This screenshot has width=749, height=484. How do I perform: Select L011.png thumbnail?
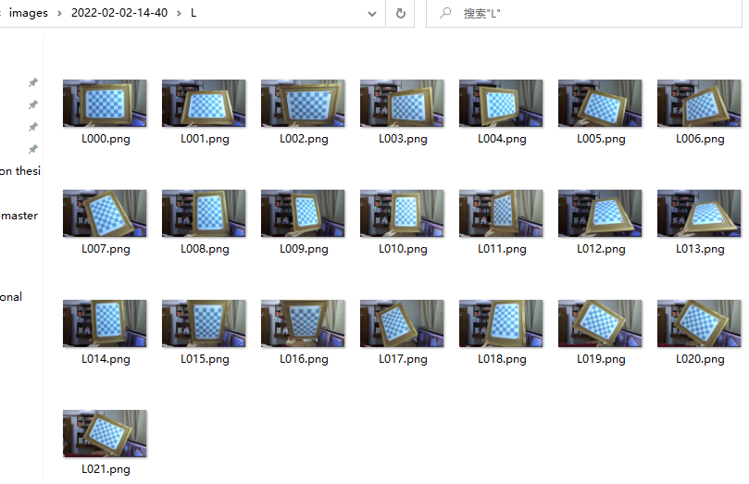501,214
